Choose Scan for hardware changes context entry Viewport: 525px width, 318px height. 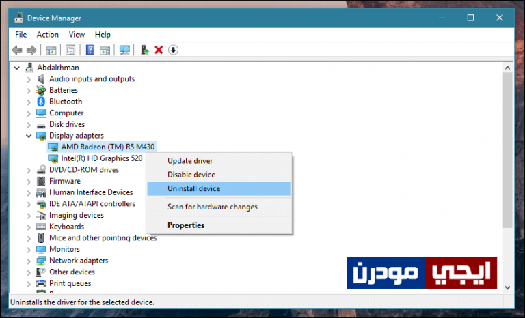[x=219, y=207]
